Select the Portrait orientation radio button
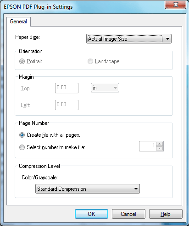The width and height of the screenshot is (189, 226). 22,61
